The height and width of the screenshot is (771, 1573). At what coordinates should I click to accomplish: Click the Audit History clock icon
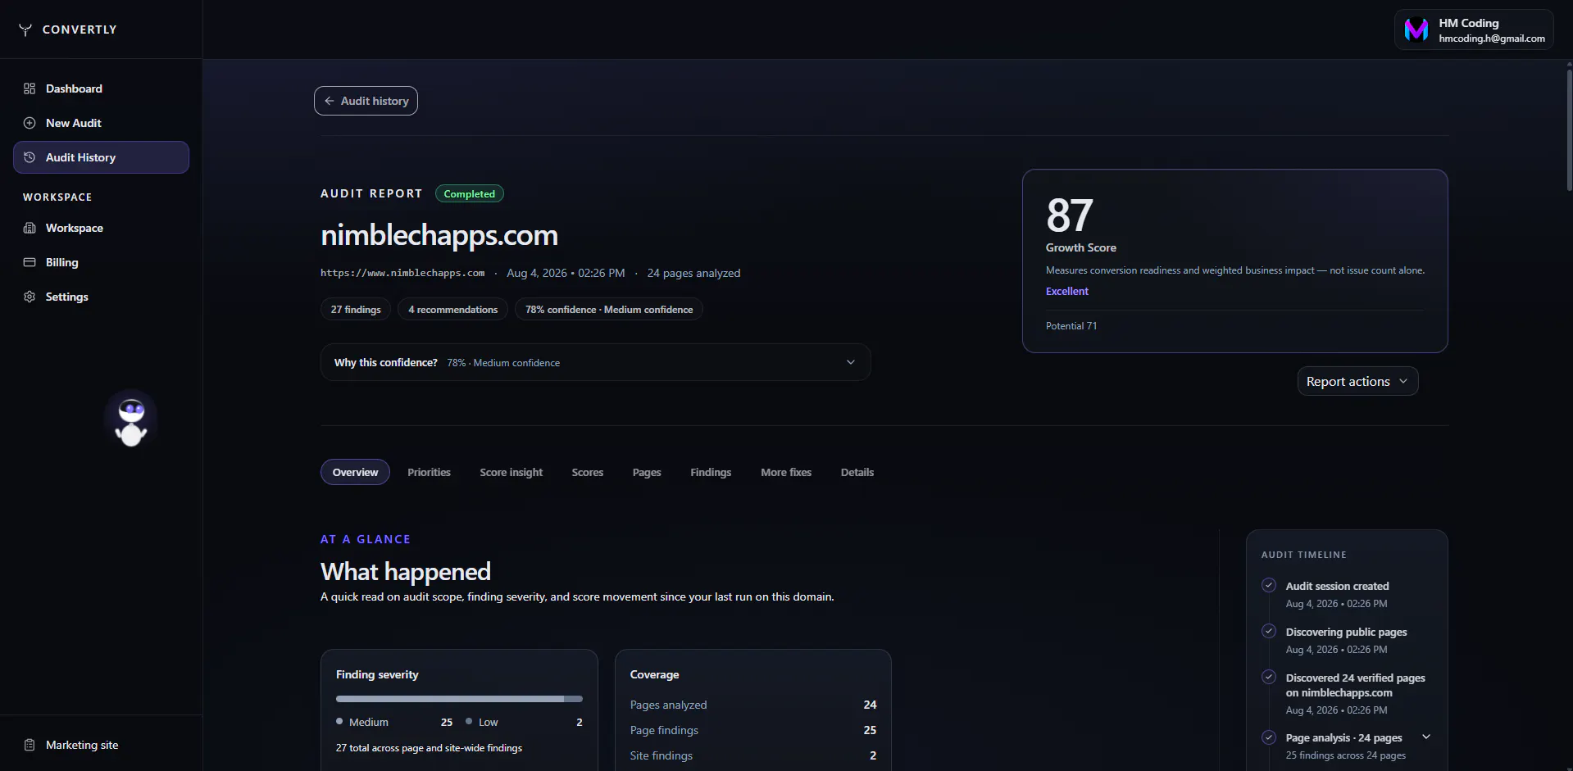point(30,157)
